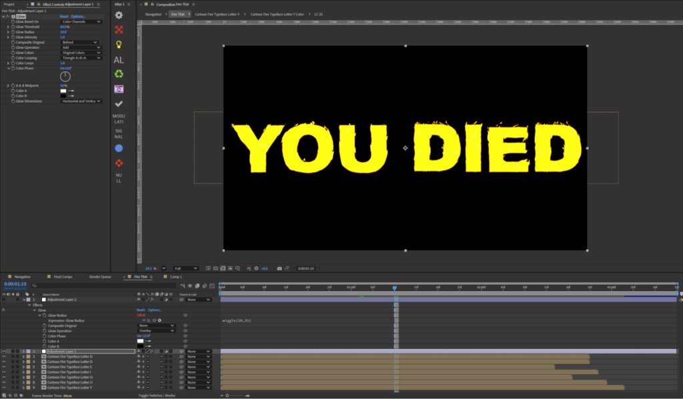Screen dimensions: 683x399
Task: Toggle Glow Radius expression enable icon
Action: pyautogui.click(x=144, y=320)
